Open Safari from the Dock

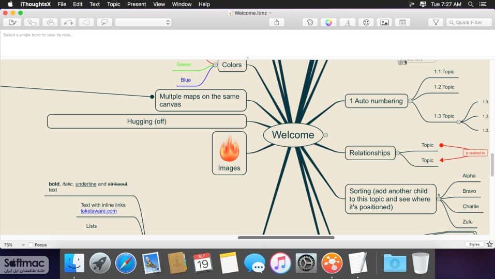click(x=126, y=263)
